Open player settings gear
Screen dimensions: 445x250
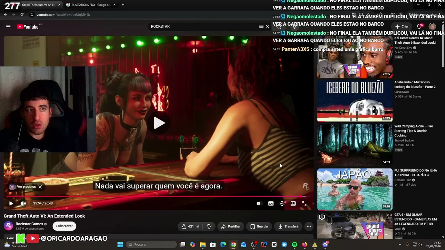pos(282,203)
